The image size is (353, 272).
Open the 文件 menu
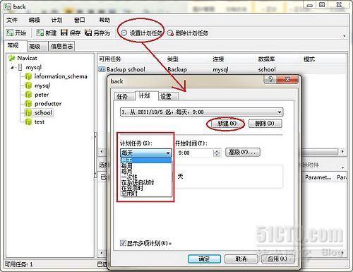[12, 20]
